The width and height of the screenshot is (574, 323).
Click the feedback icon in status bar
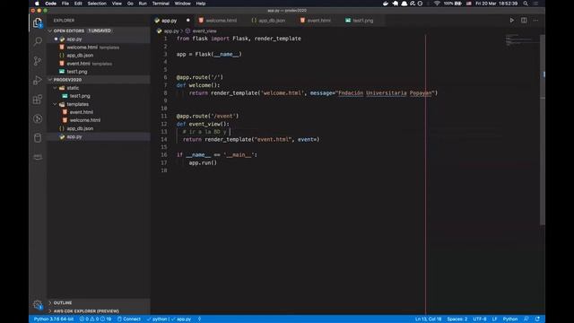[526, 319]
